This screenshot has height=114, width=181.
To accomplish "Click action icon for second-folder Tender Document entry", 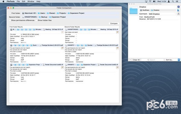I will 117,67.
